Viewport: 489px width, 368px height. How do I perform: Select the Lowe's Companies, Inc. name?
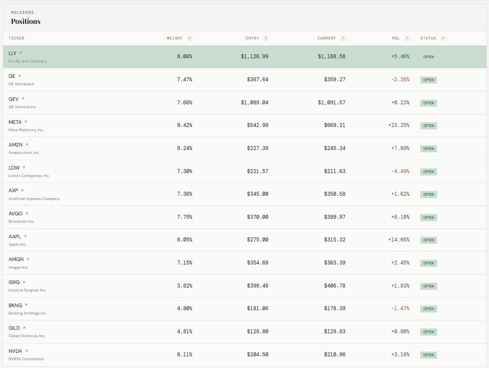click(29, 176)
